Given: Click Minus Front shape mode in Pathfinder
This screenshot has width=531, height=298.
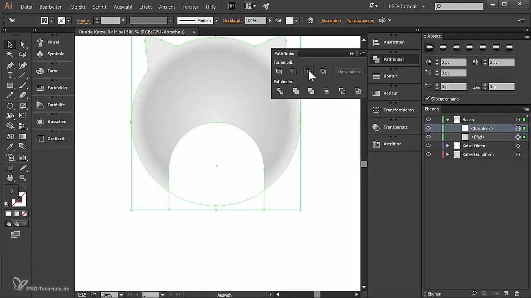Looking at the screenshot, I should [293, 72].
